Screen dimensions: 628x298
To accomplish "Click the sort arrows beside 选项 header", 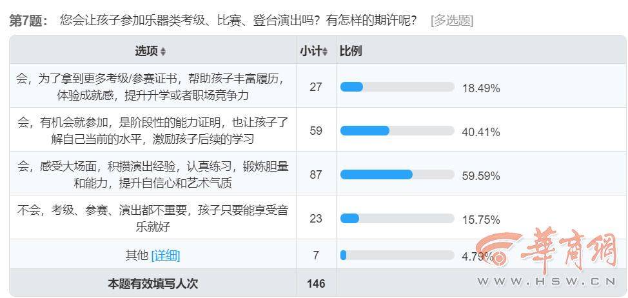I will coord(163,51).
